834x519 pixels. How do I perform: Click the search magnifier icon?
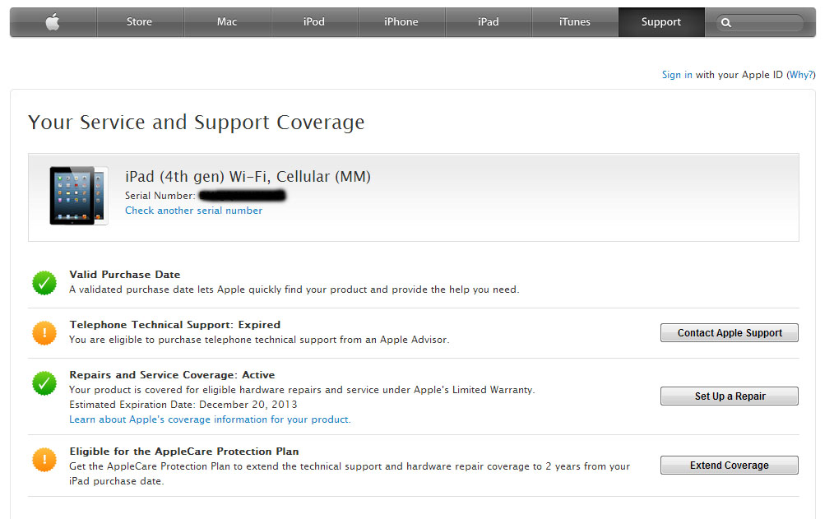pos(726,23)
